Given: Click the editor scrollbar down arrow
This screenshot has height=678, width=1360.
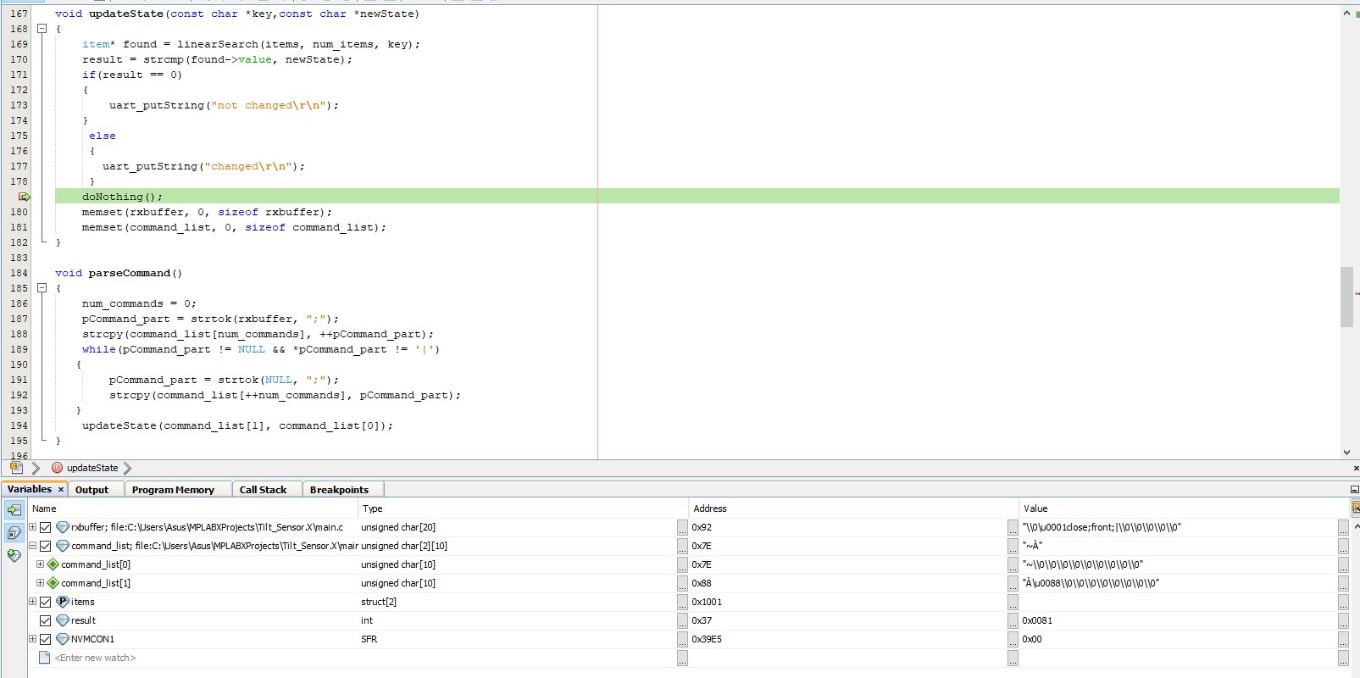Looking at the screenshot, I should [1346, 453].
